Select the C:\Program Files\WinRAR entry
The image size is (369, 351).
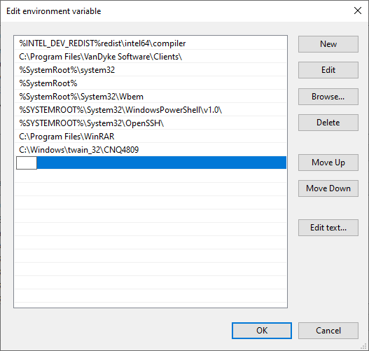coord(151,137)
